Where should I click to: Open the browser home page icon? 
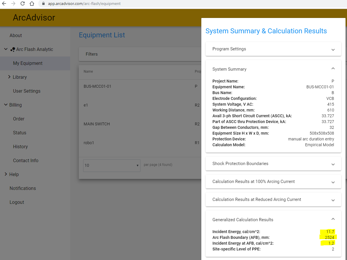[x=32, y=3]
